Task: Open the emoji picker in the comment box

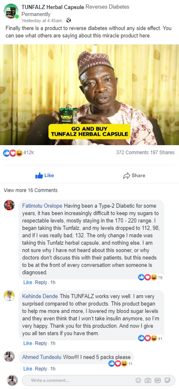Action: pyautogui.click(x=139, y=380)
